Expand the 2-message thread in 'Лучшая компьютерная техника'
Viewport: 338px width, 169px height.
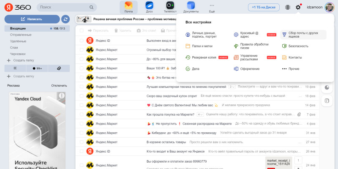[x=232, y=87]
